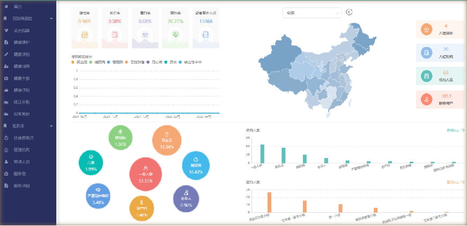
Task: Select the 一般人群 red bubble
Action: (146, 175)
